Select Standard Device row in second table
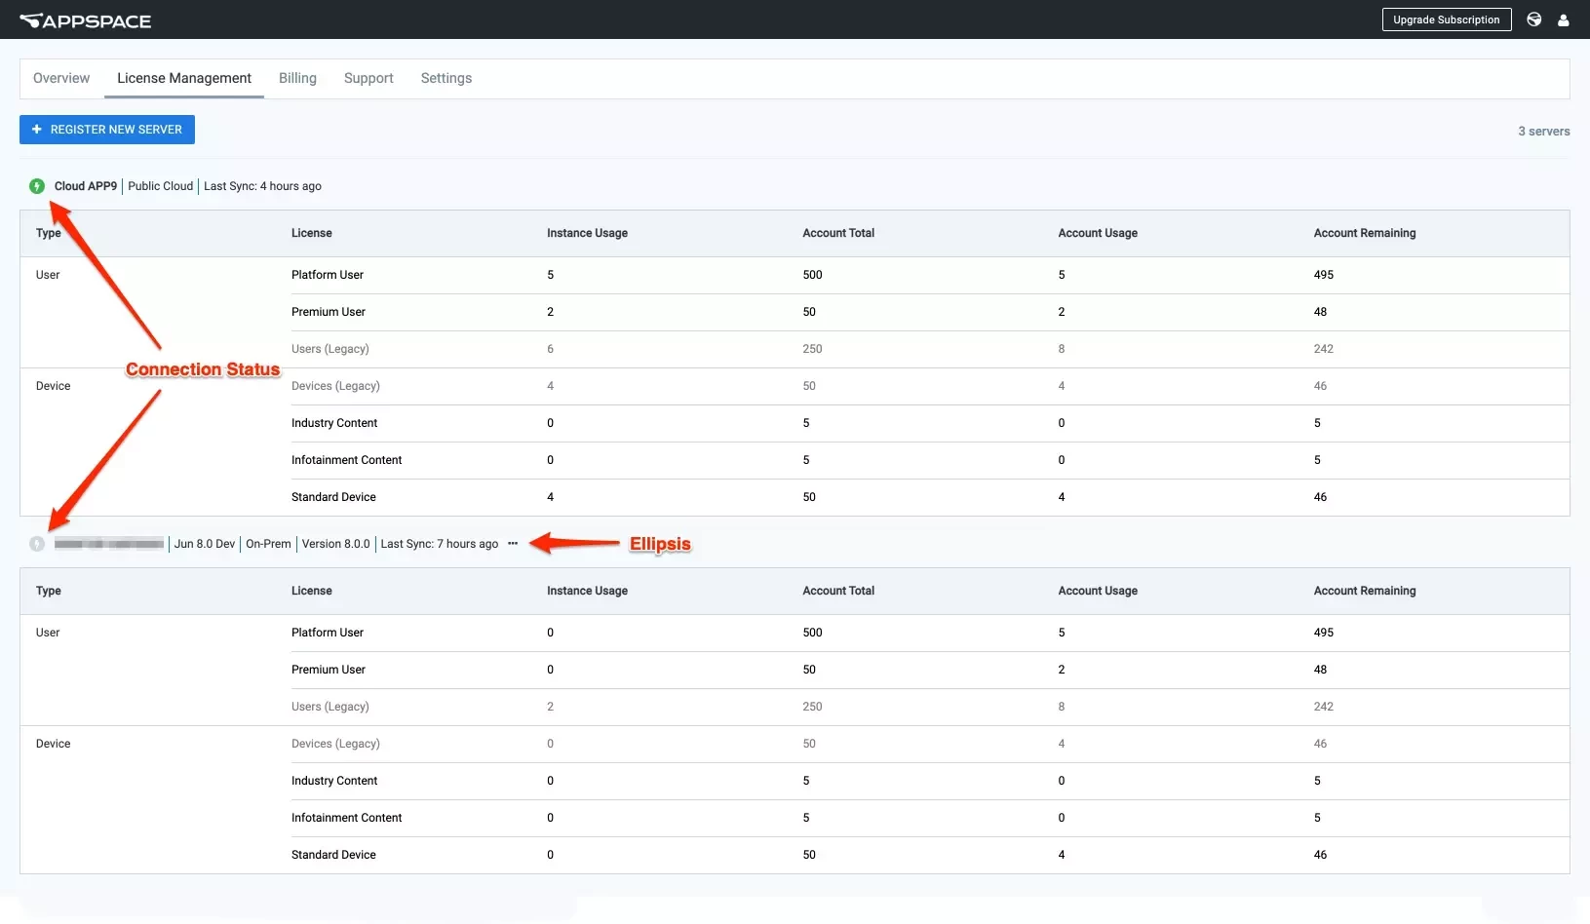1590x924 pixels. point(795,855)
